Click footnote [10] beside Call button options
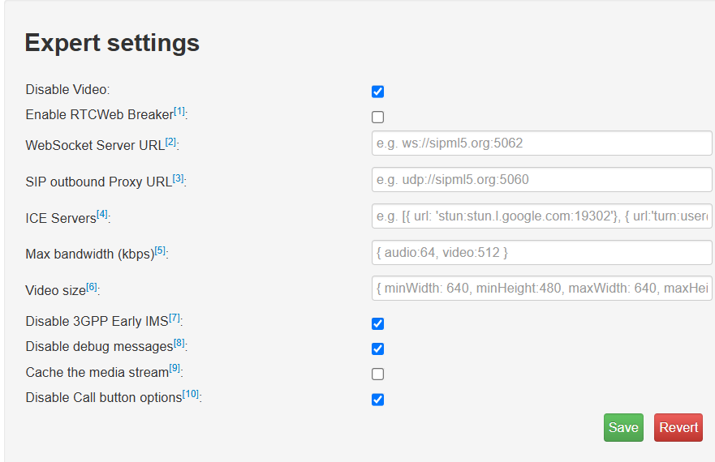The height and width of the screenshot is (462, 715). (191, 395)
